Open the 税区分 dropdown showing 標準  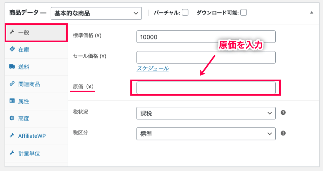[206, 134]
